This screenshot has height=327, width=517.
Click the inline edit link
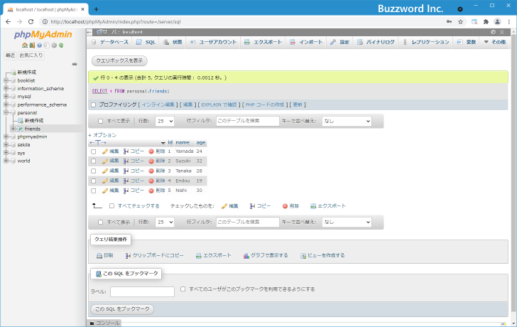click(158, 105)
